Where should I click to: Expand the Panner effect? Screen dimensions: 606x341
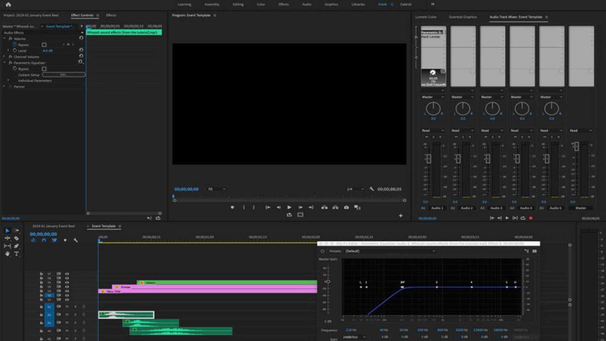click(4, 86)
